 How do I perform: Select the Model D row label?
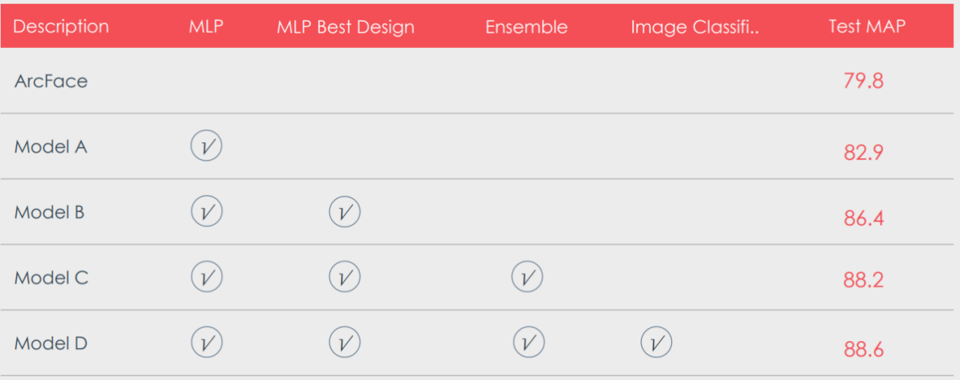pyautogui.click(x=51, y=343)
